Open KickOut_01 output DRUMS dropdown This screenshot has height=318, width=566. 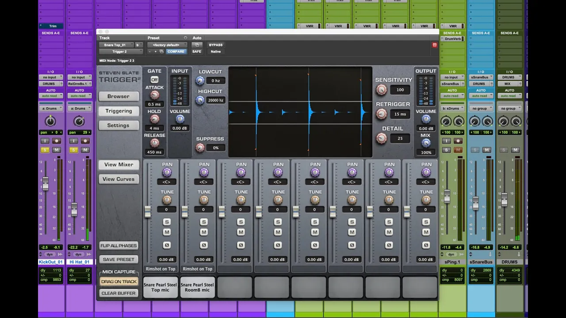[51, 84]
